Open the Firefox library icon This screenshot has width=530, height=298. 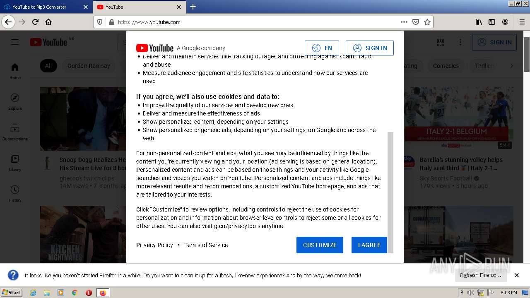[479, 22]
